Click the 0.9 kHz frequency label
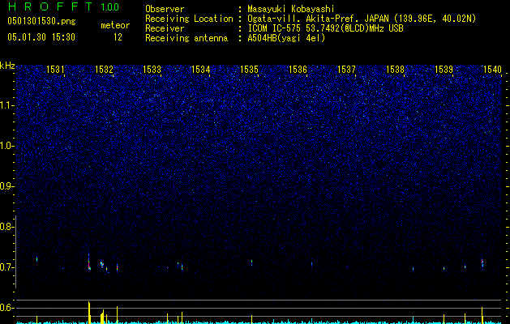Screen dimensions: 510x324 pyautogui.click(x=6, y=186)
